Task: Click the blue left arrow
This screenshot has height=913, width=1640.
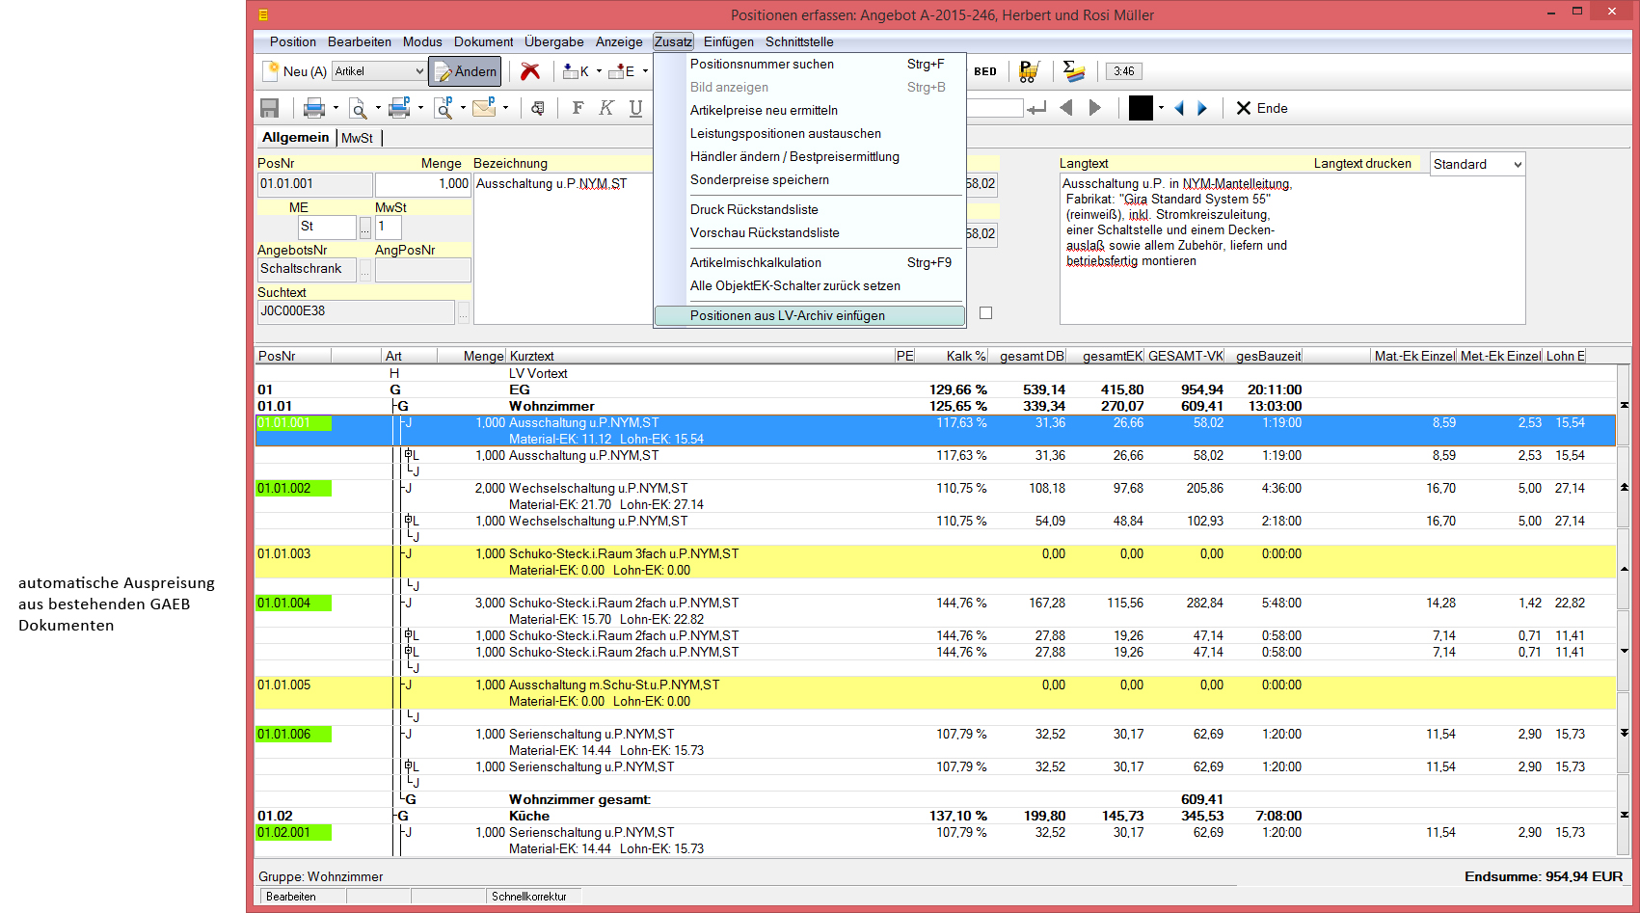Action: 1178,108
